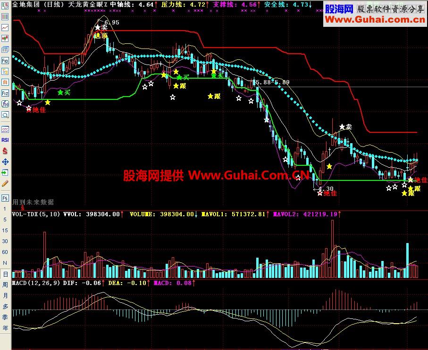Click the 5.88-5.89 price level label
Screen dimensions: 428x350
[273, 82]
